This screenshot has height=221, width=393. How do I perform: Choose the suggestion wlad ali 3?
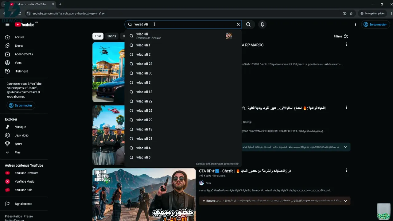click(183, 83)
